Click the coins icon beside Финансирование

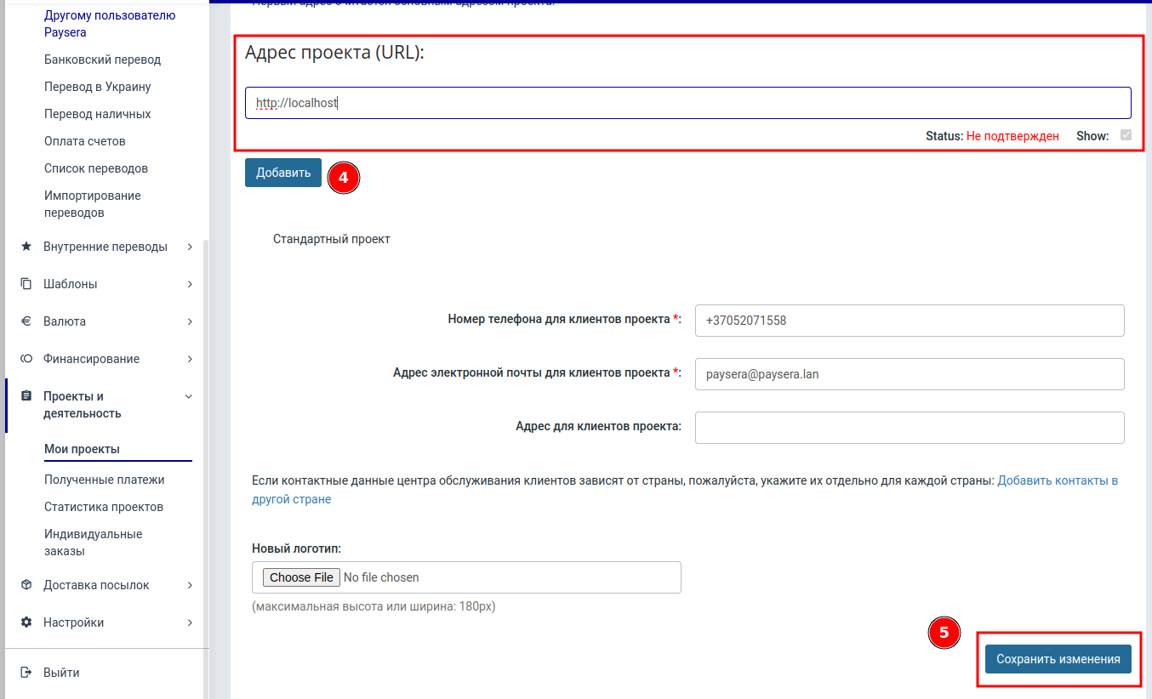pyautogui.click(x=26, y=359)
